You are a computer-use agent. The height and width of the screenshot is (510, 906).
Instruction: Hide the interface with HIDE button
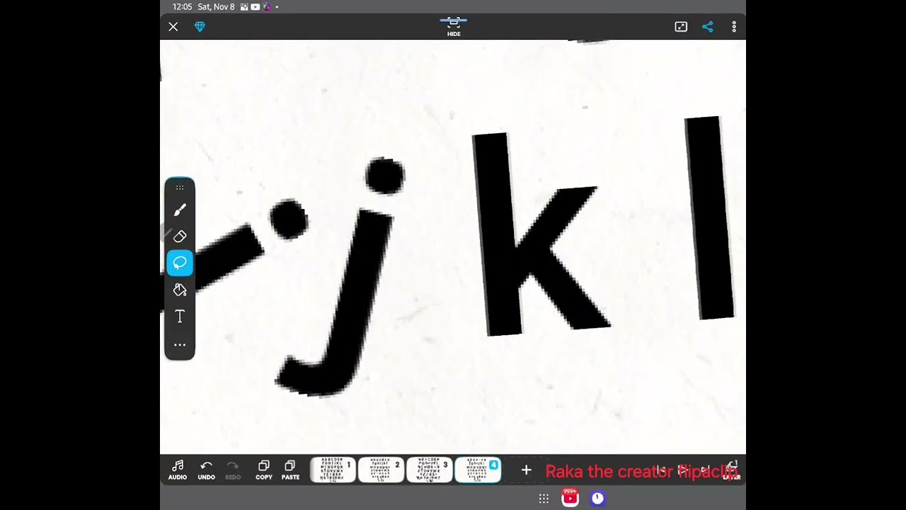point(454,26)
